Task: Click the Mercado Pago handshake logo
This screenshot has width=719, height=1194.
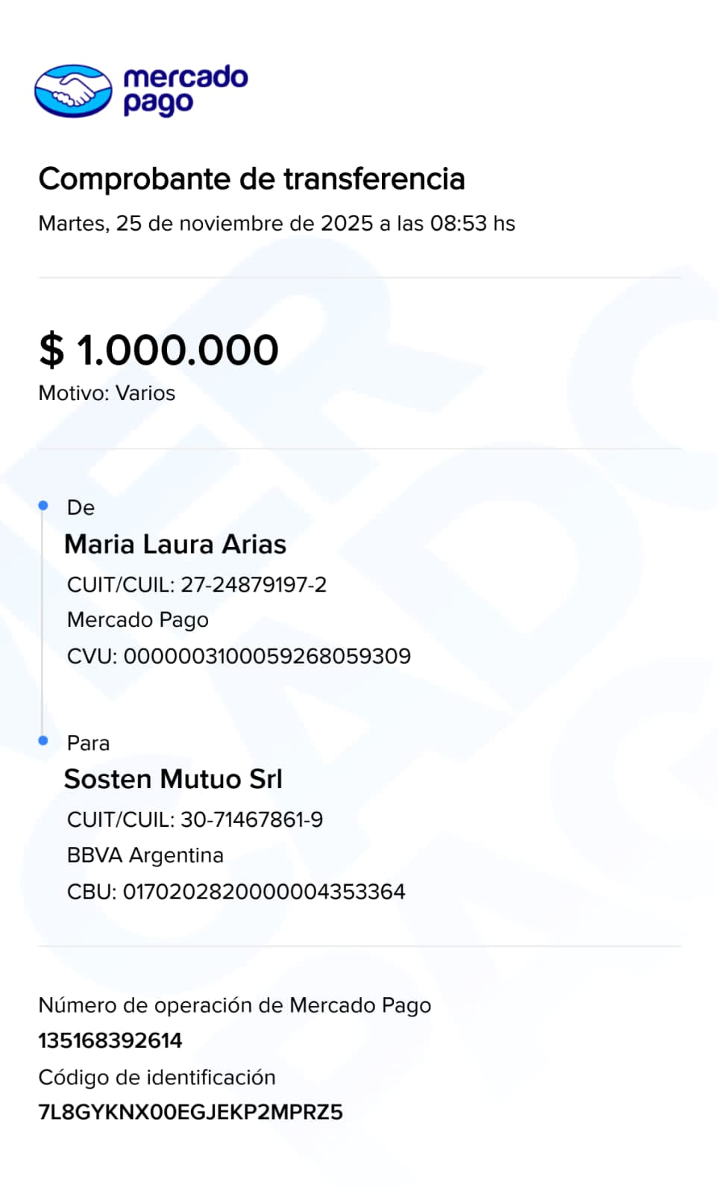Action: point(73,91)
